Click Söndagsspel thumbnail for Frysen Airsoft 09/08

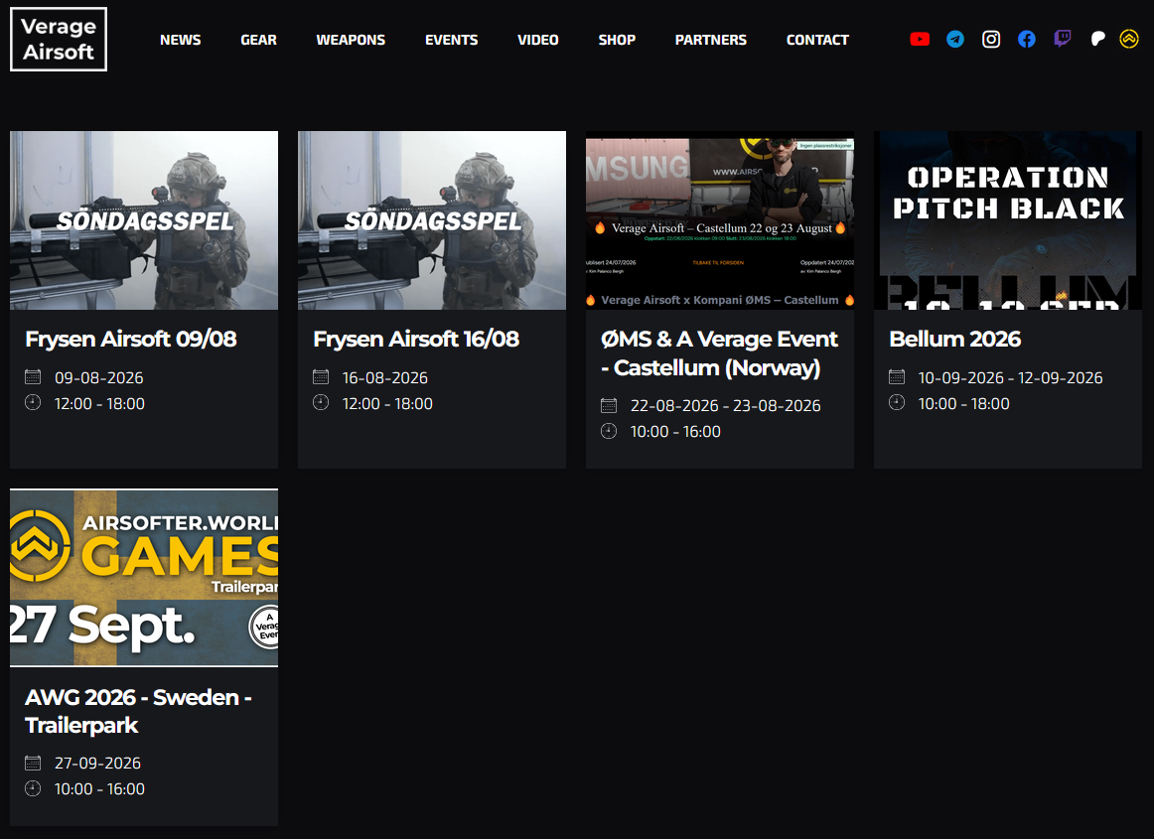click(144, 220)
